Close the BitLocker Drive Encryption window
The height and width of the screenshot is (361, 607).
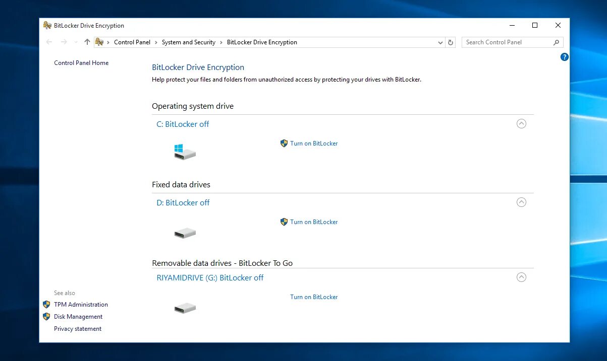(558, 25)
